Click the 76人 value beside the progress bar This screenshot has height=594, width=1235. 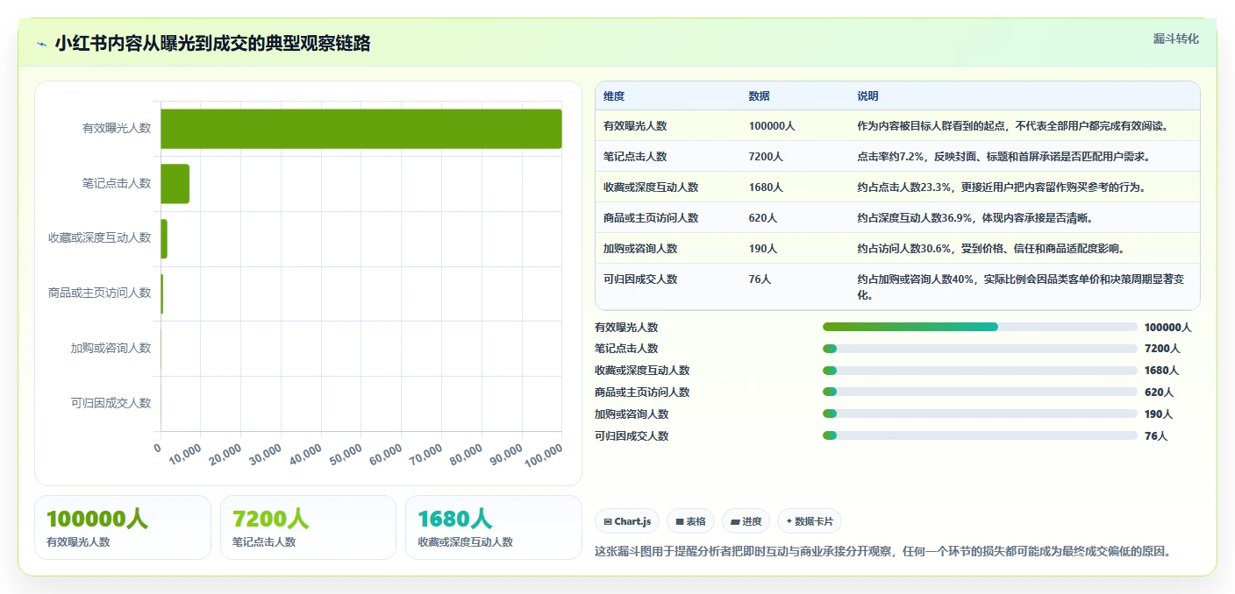[x=1156, y=436]
